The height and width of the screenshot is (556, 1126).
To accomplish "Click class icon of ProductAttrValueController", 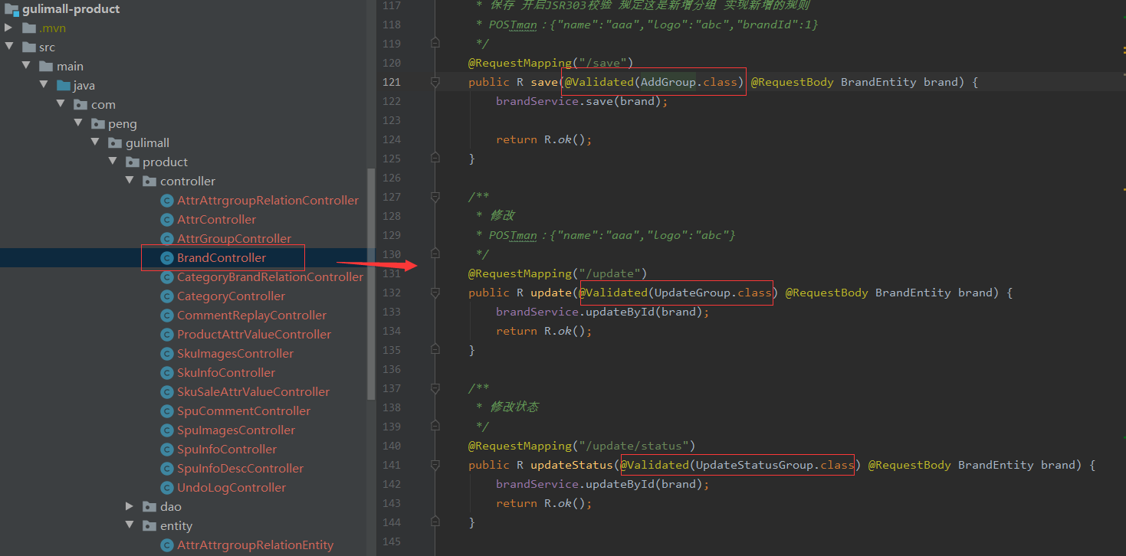I will 166,335.
